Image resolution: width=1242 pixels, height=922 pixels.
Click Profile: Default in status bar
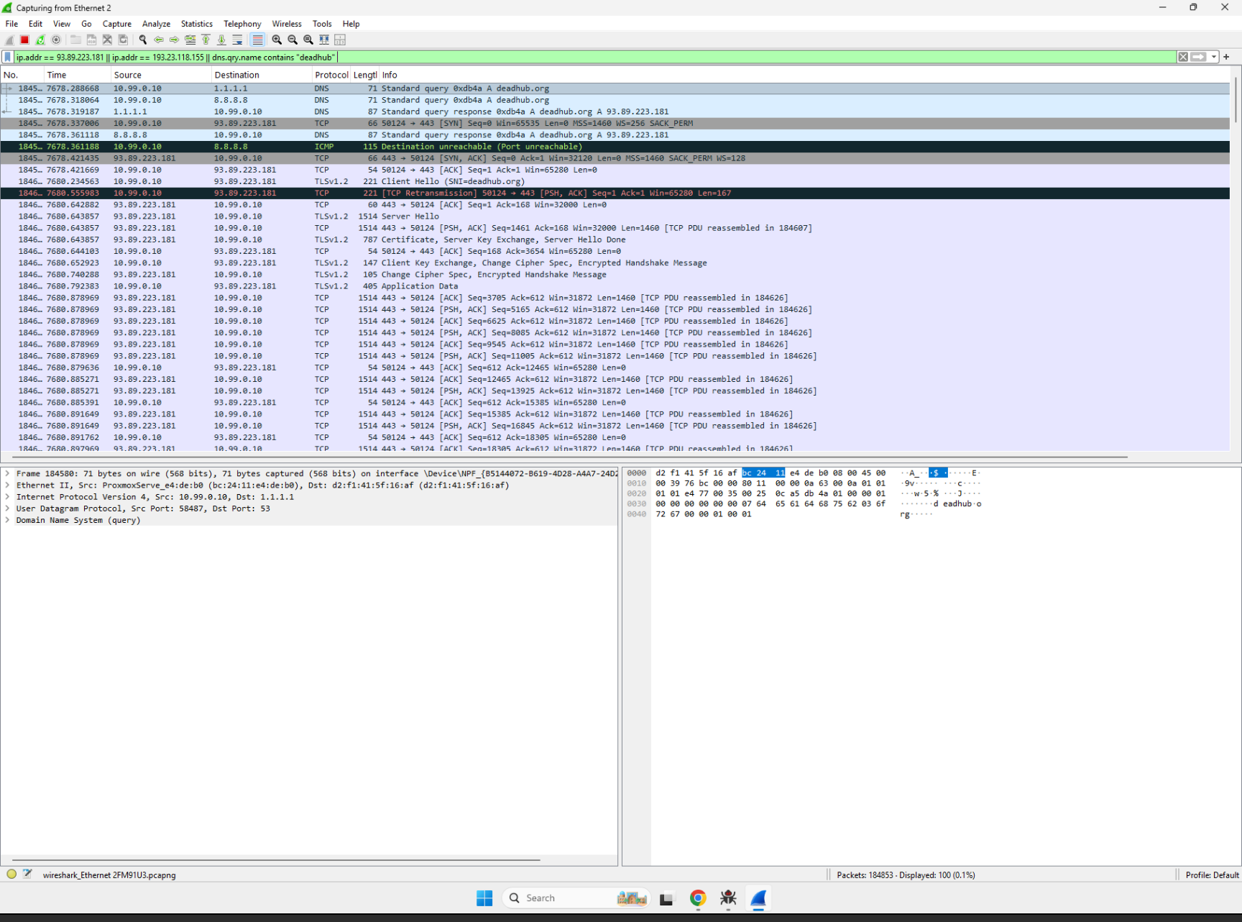(x=1212, y=875)
